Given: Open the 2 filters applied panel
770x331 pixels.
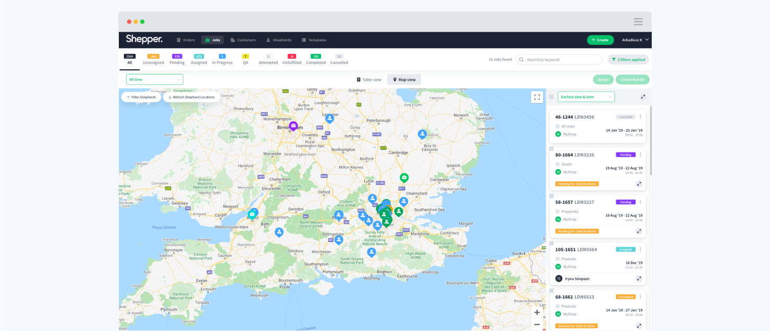Looking at the screenshot, I should [628, 59].
